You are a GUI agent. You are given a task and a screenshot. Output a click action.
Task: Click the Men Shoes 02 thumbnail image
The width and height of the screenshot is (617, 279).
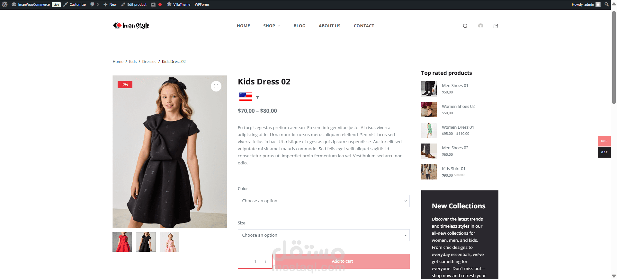429,151
